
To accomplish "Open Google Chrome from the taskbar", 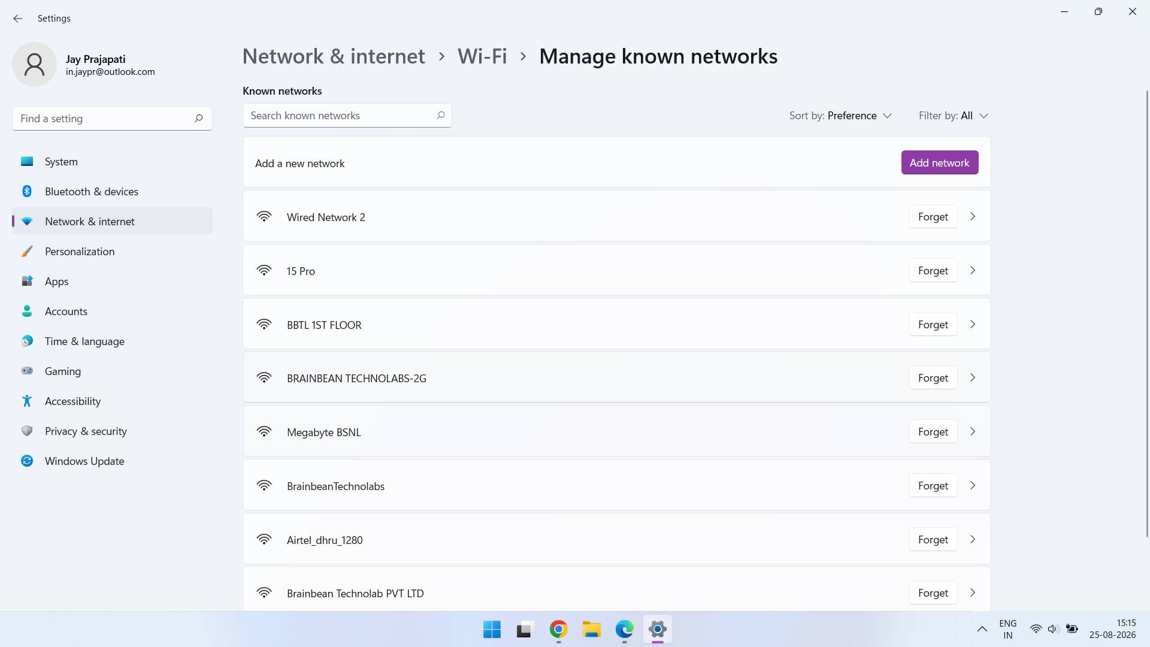I will [x=558, y=629].
